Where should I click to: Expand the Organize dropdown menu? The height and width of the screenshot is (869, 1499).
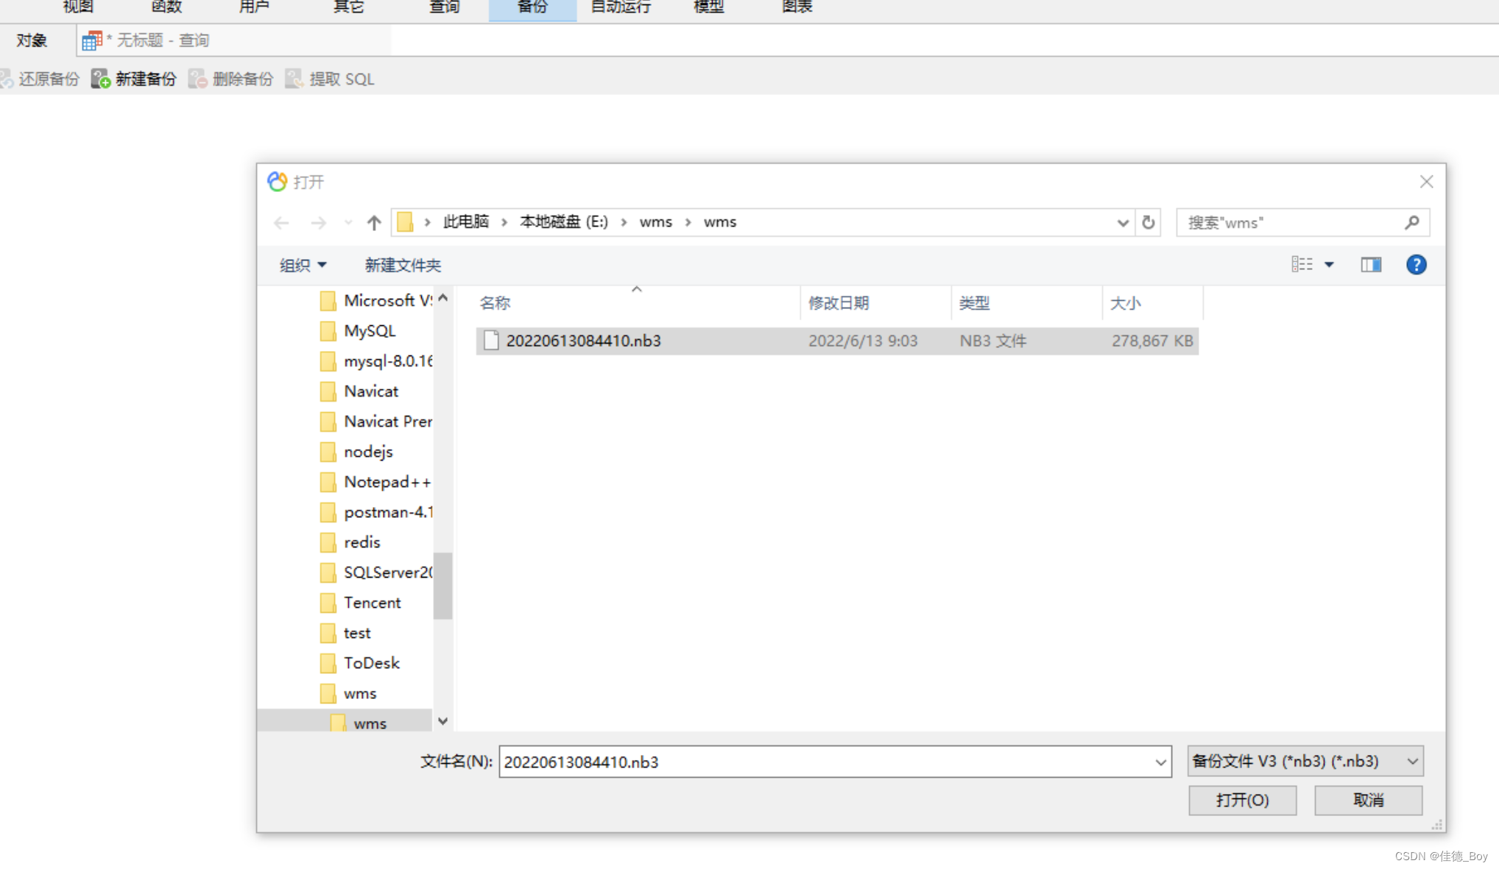pyautogui.click(x=303, y=265)
